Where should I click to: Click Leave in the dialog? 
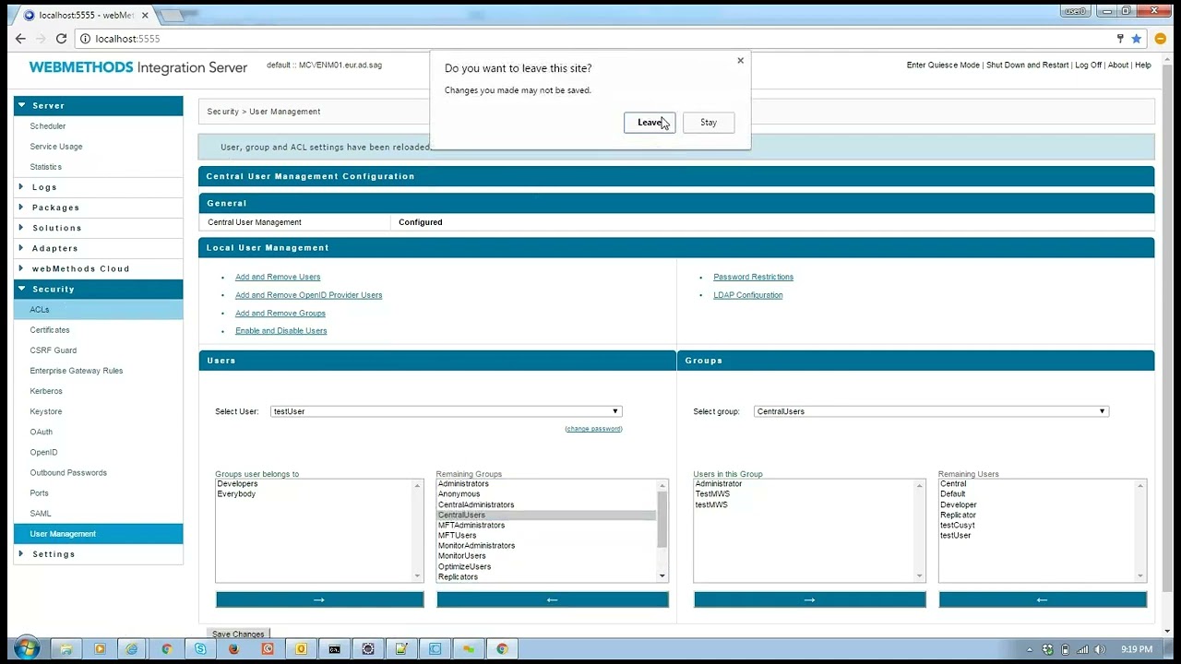pos(650,123)
